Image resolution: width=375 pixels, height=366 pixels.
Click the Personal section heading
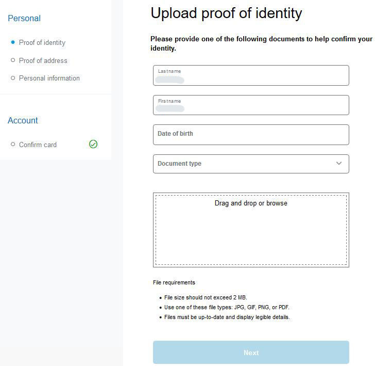coord(24,19)
